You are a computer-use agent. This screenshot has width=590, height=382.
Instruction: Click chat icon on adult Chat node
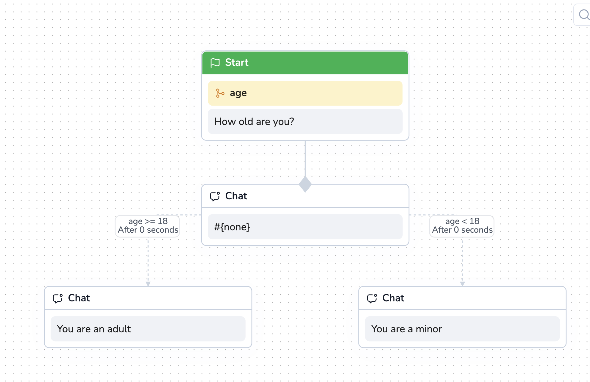(x=58, y=298)
